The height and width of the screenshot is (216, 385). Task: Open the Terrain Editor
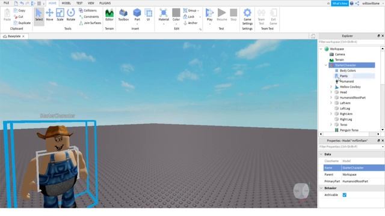pos(109,14)
